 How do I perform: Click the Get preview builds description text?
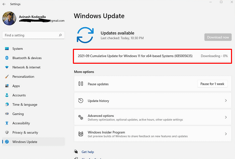pyautogui.click(x=137, y=136)
